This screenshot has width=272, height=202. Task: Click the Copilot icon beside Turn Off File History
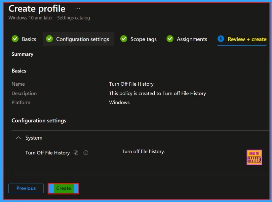click(x=76, y=153)
